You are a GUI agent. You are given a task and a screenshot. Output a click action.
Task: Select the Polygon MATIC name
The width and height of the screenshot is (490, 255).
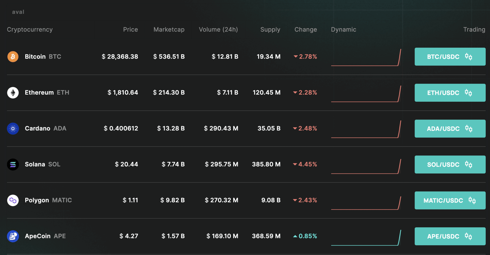point(48,200)
